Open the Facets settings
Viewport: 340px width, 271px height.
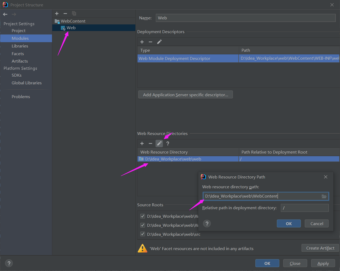point(18,54)
